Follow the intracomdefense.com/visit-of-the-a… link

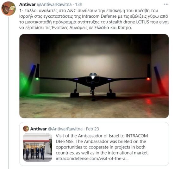92,159
